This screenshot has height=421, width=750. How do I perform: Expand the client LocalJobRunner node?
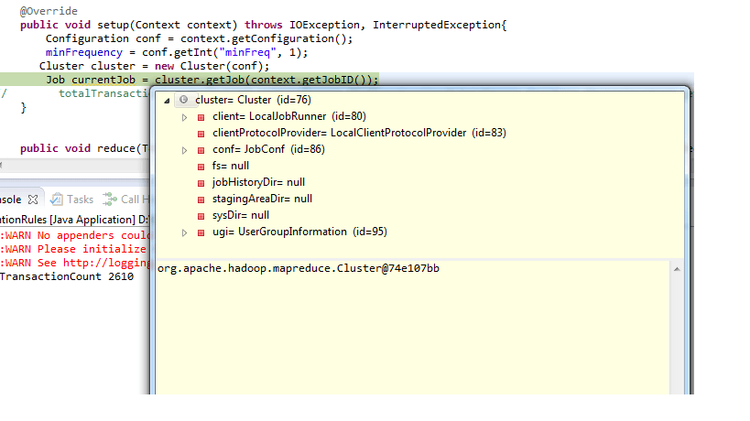point(184,117)
